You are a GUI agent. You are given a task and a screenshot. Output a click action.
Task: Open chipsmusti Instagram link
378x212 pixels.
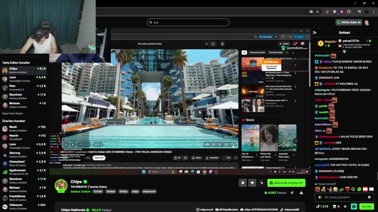pyautogui.click(x=204, y=210)
